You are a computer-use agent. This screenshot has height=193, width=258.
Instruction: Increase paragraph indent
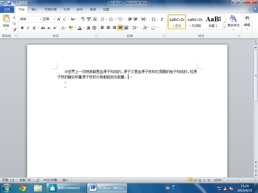pyautogui.click(x=135, y=19)
